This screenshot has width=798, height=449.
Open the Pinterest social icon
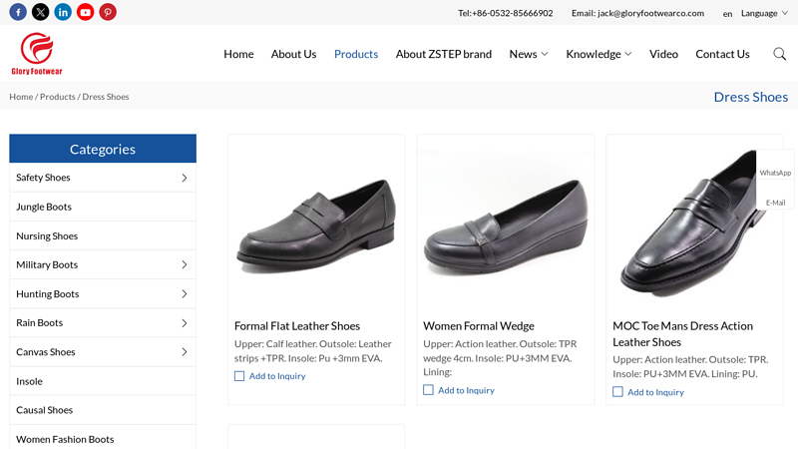click(108, 12)
